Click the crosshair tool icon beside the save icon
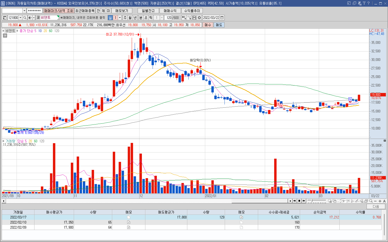388x242 pixels. click(189, 18)
